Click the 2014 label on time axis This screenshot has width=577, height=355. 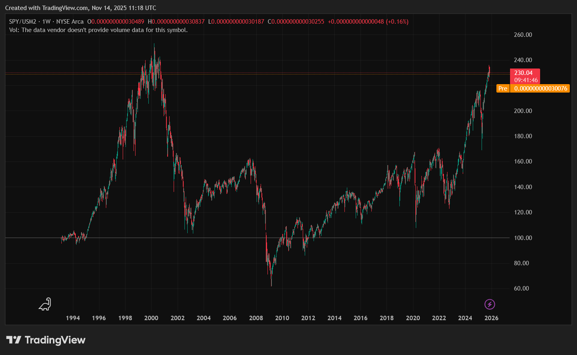click(334, 318)
